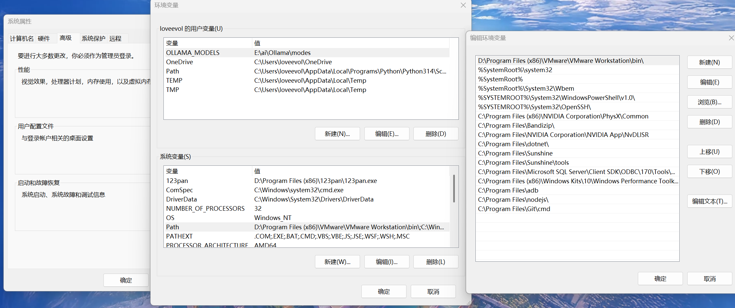The width and height of the screenshot is (735, 308).
Task: Confirm 编辑环境变量 dialog with 确定
Action: [660, 279]
